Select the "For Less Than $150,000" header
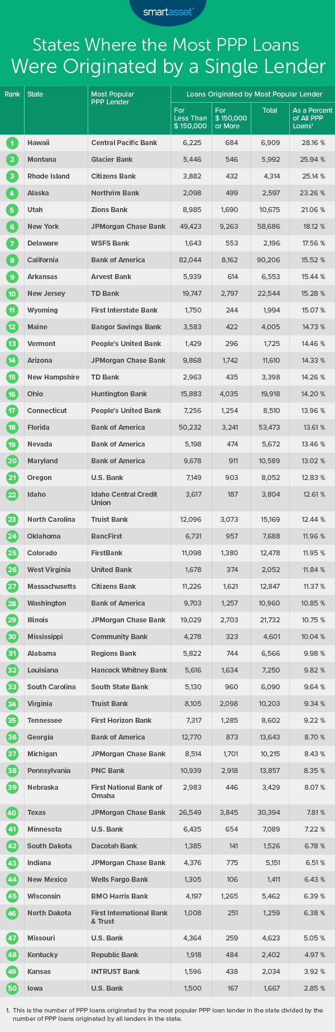The height and width of the screenshot is (1032, 335). coord(190,118)
